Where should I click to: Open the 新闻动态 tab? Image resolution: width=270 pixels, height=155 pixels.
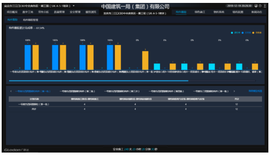coord(257,12)
